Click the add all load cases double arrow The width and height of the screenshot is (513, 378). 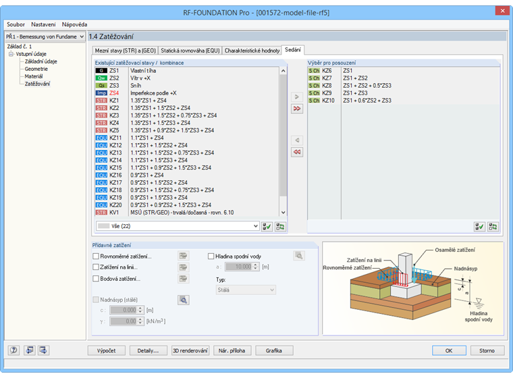pyautogui.click(x=297, y=109)
